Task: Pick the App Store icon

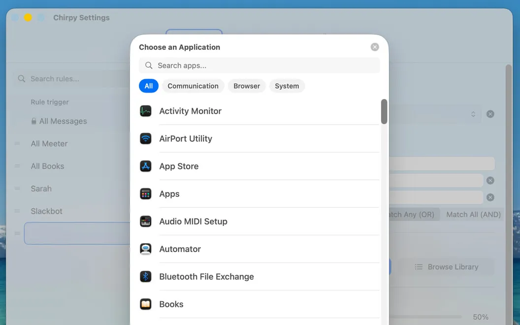Action: [146, 166]
